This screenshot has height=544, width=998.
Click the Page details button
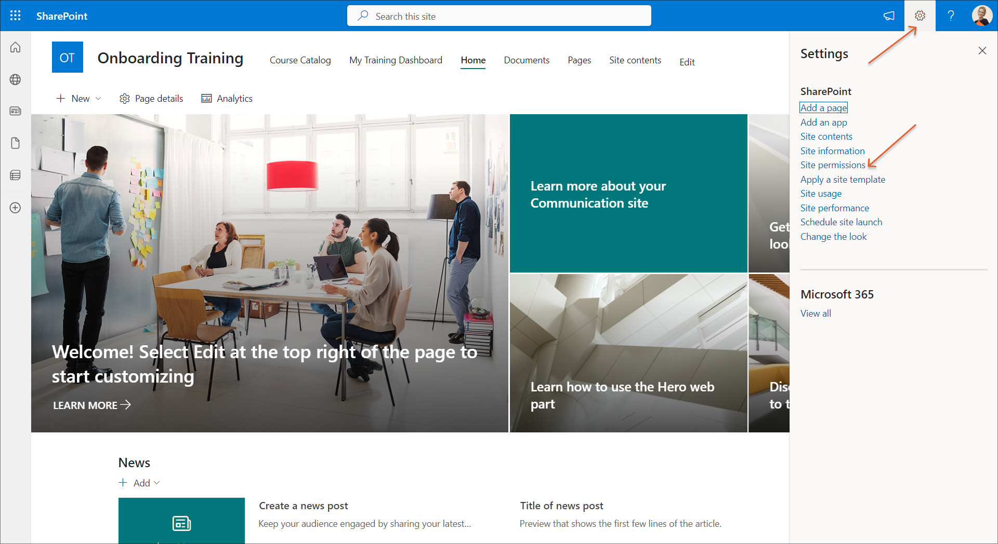151,99
